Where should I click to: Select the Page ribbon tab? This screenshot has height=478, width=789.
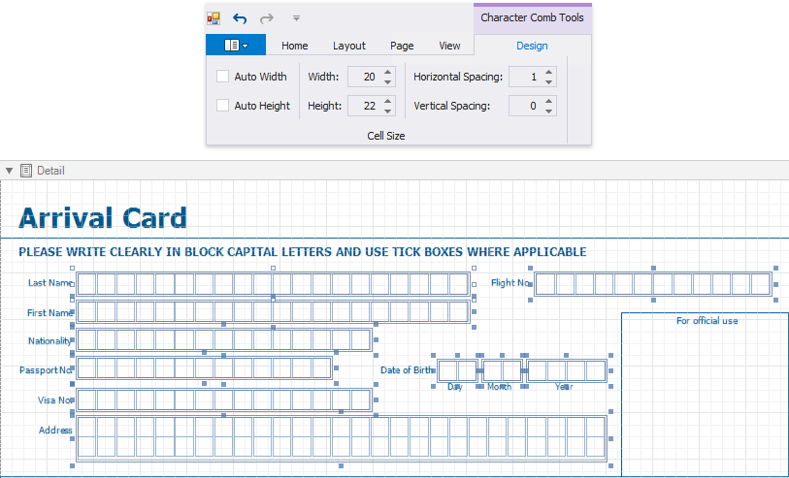point(402,46)
